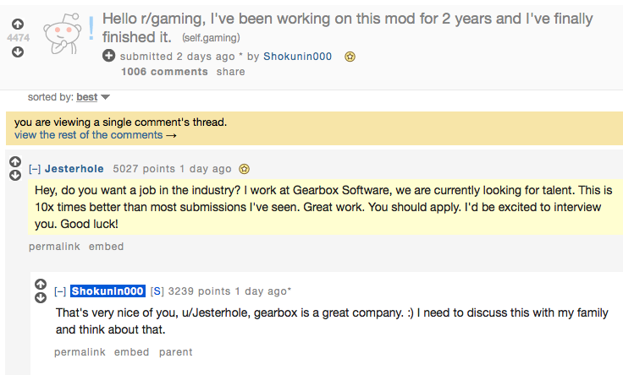Click gold badge on Jesterhole's comment
This screenshot has width=623, height=375.
click(244, 169)
